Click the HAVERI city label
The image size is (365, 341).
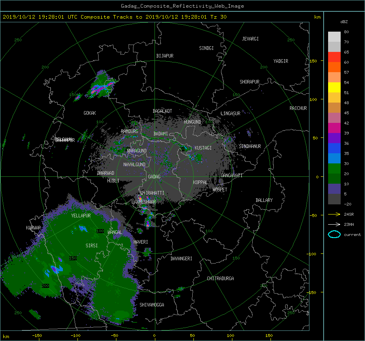[141, 242]
